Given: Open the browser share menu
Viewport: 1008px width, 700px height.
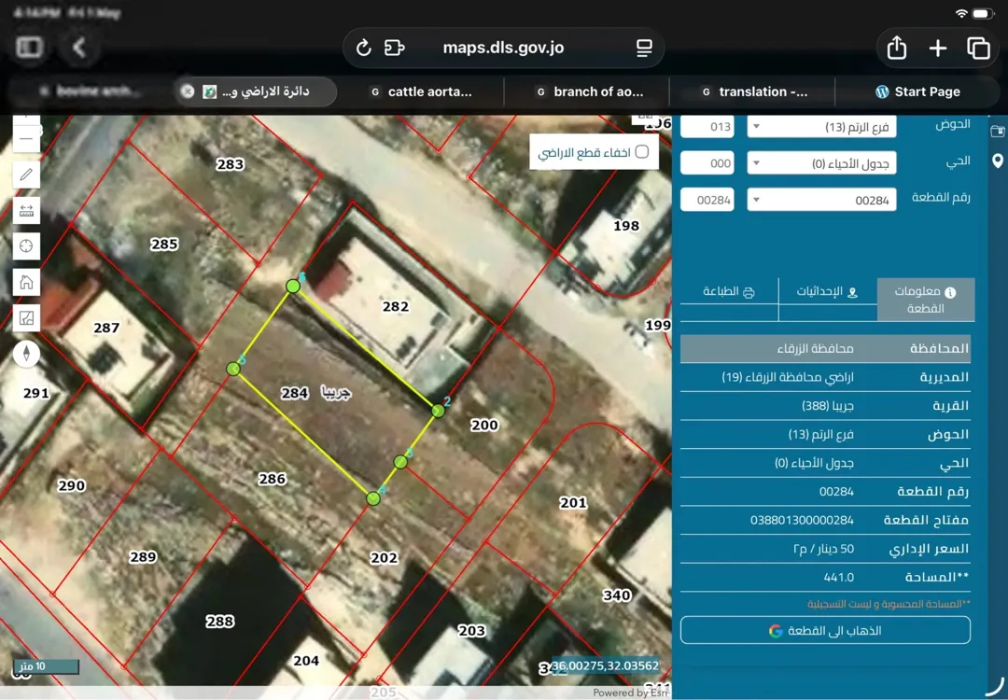Looking at the screenshot, I should tap(896, 48).
